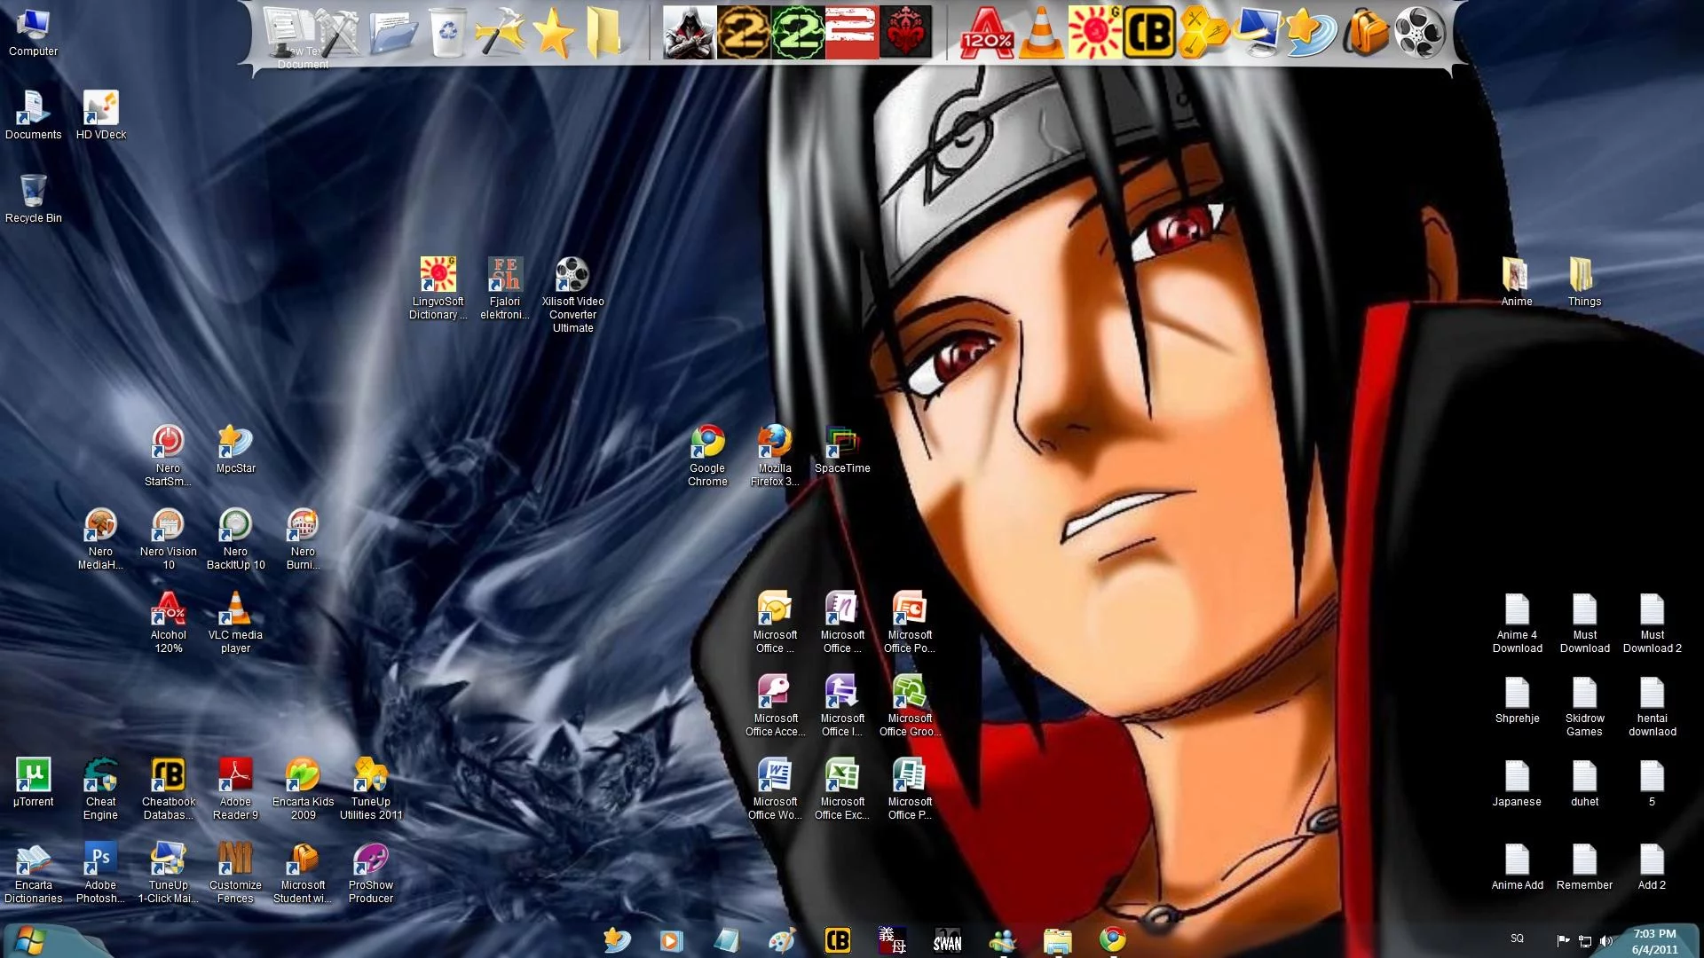Image resolution: width=1704 pixels, height=958 pixels.
Task: Launch Customize Fences shortcut
Action: click(x=235, y=872)
